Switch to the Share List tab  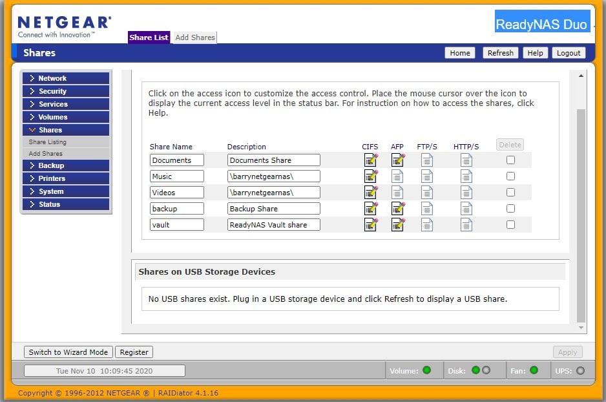click(x=149, y=37)
